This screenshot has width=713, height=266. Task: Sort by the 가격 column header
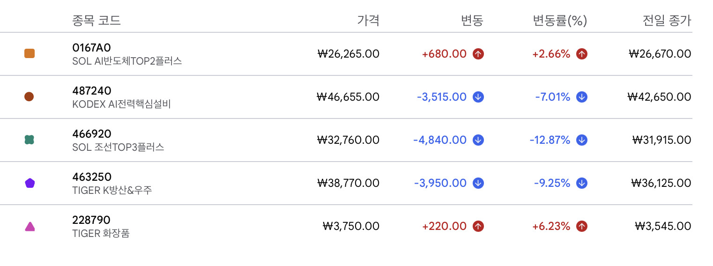(368, 21)
